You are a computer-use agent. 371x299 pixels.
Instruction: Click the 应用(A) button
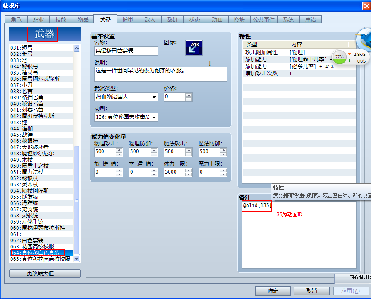350,291
